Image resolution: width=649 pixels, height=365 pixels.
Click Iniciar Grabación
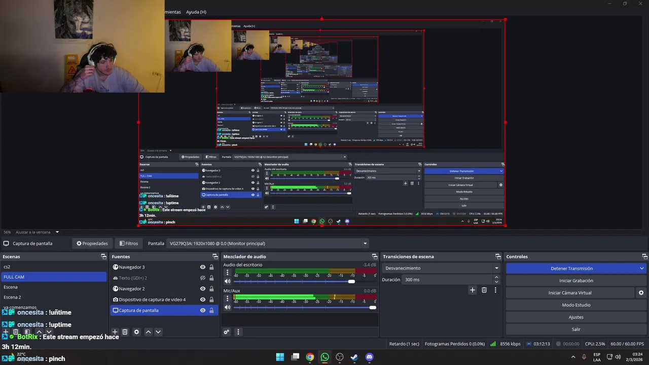576,281
